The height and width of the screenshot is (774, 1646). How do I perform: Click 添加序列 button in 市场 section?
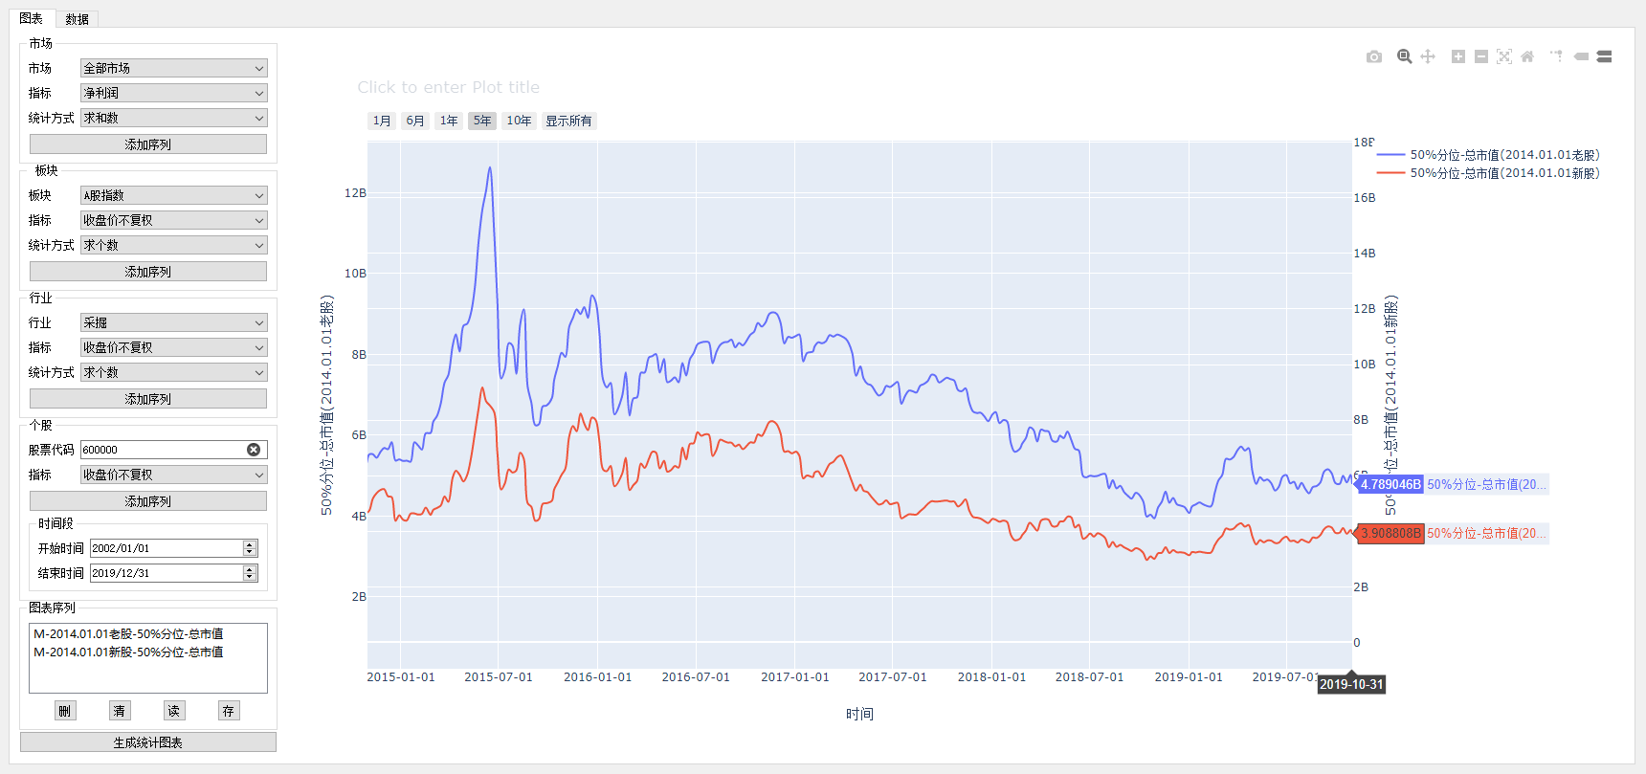pos(148,144)
